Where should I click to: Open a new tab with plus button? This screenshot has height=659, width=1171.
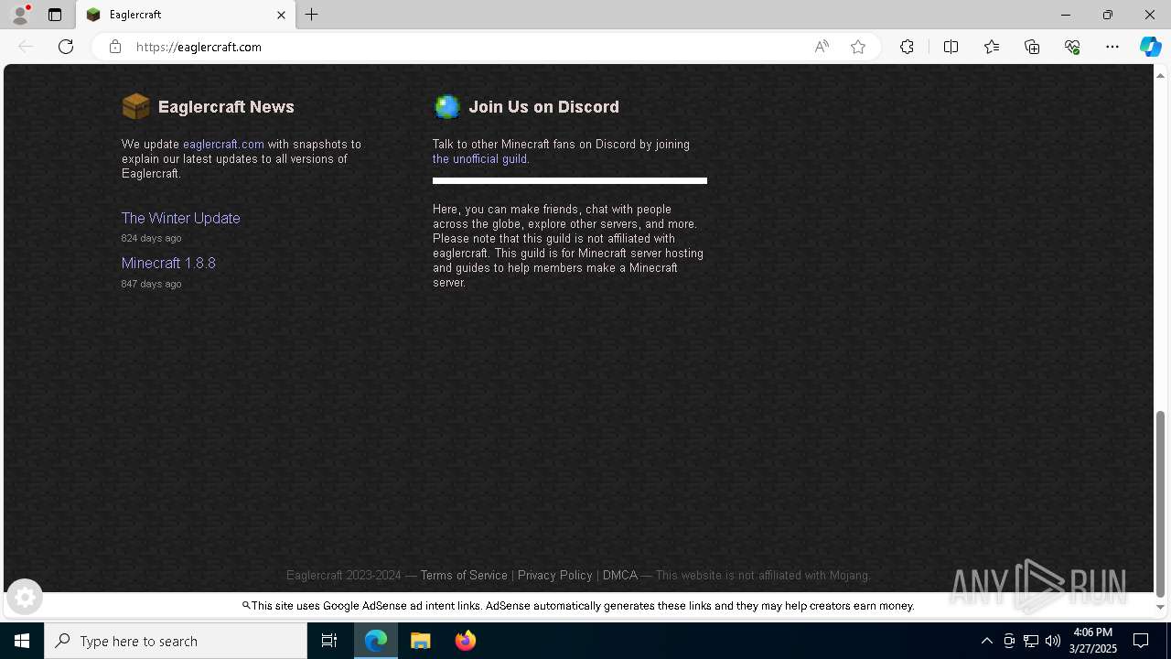click(312, 15)
